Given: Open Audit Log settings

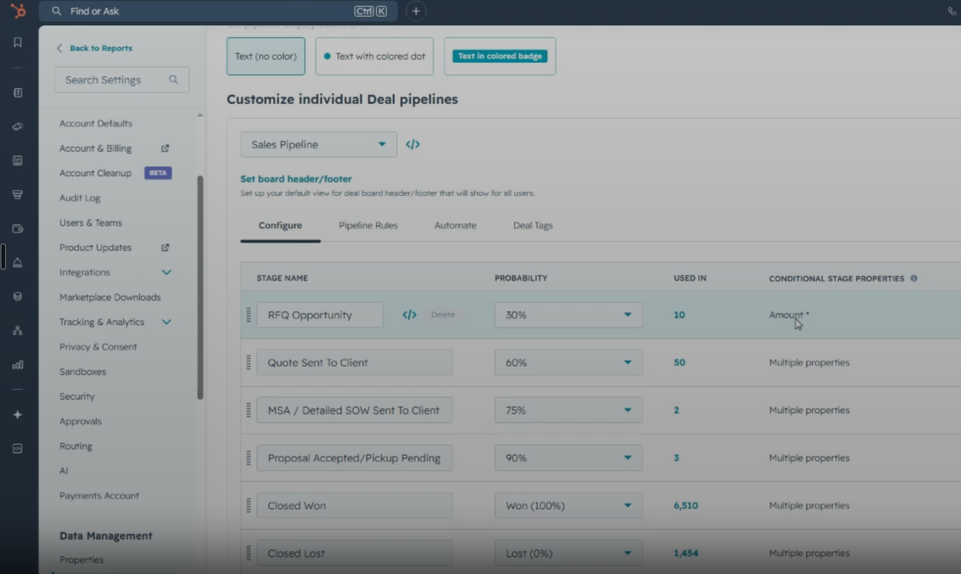Looking at the screenshot, I should pyautogui.click(x=80, y=198).
